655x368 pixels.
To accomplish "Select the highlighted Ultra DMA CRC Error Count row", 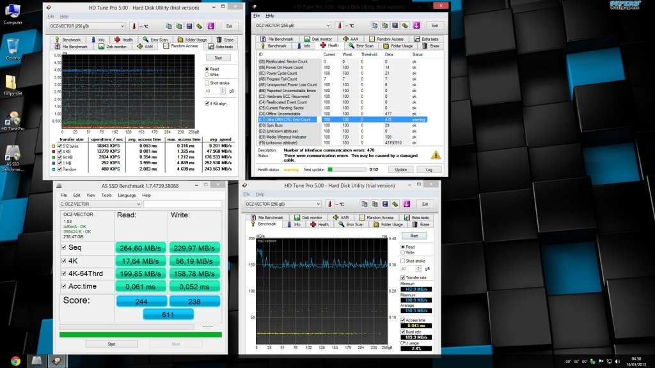I will coord(343,119).
